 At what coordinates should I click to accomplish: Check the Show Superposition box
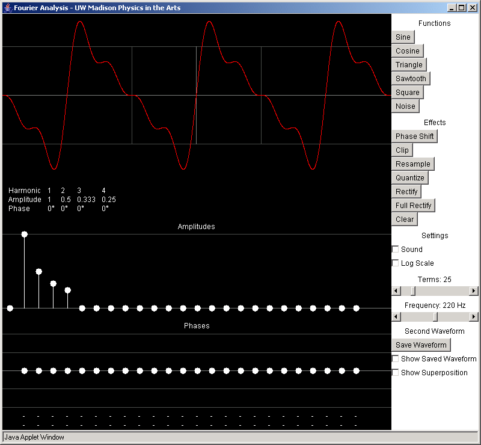click(x=396, y=373)
